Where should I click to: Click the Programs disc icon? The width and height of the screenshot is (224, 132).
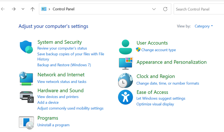26,122
